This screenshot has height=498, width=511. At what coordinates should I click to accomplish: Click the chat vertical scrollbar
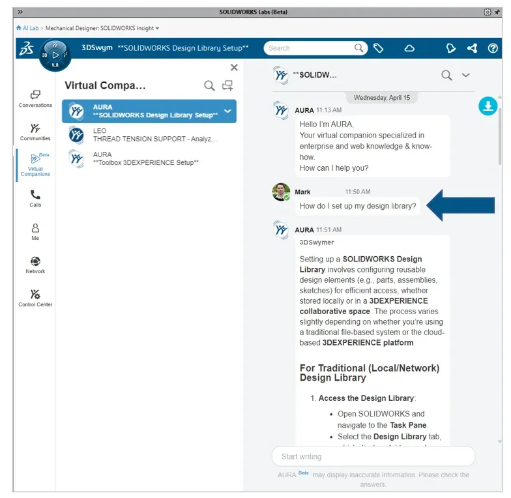click(499, 137)
